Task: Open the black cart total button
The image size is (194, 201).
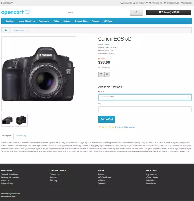Action: pyautogui.click(x=169, y=12)
